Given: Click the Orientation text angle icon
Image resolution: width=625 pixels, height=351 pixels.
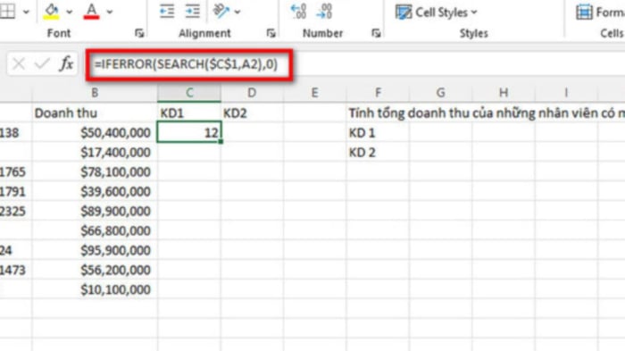Looking at the screenshot, I should [x=221, y=12].
